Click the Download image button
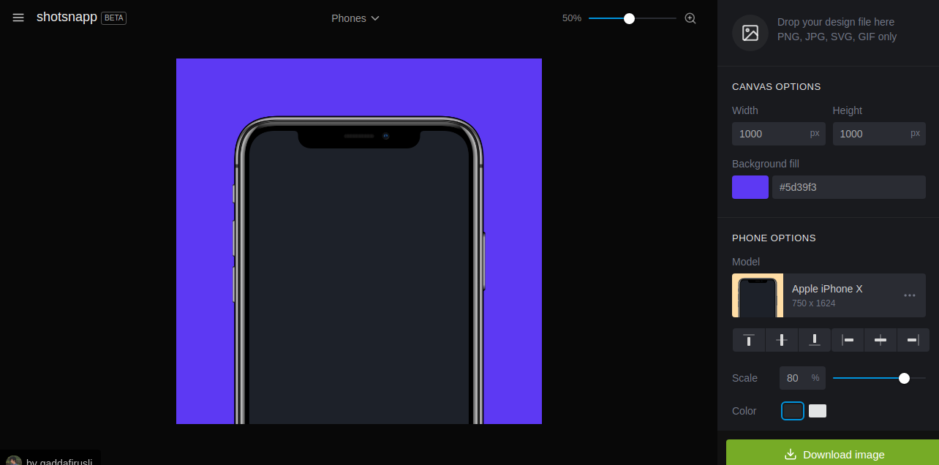The image size is (939, 465). 832,453
